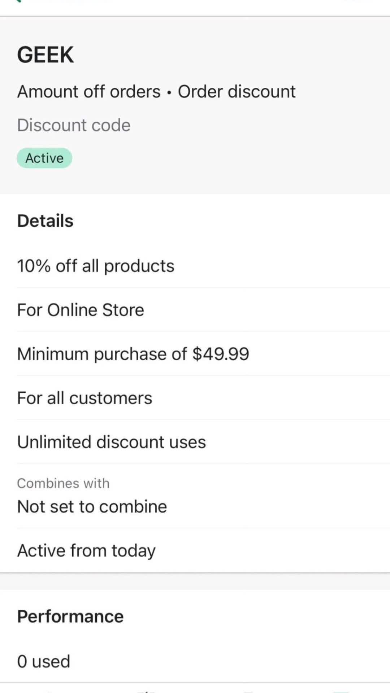Viewport: 390px width, 693px height.
Task: Open the "0 used" performance row
Action: (44, 662)
